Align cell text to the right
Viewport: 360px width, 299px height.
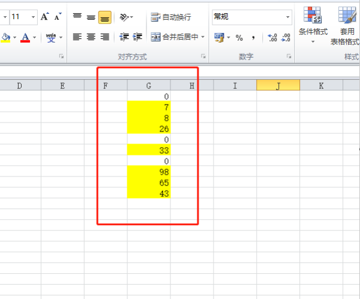pos(105,37)
